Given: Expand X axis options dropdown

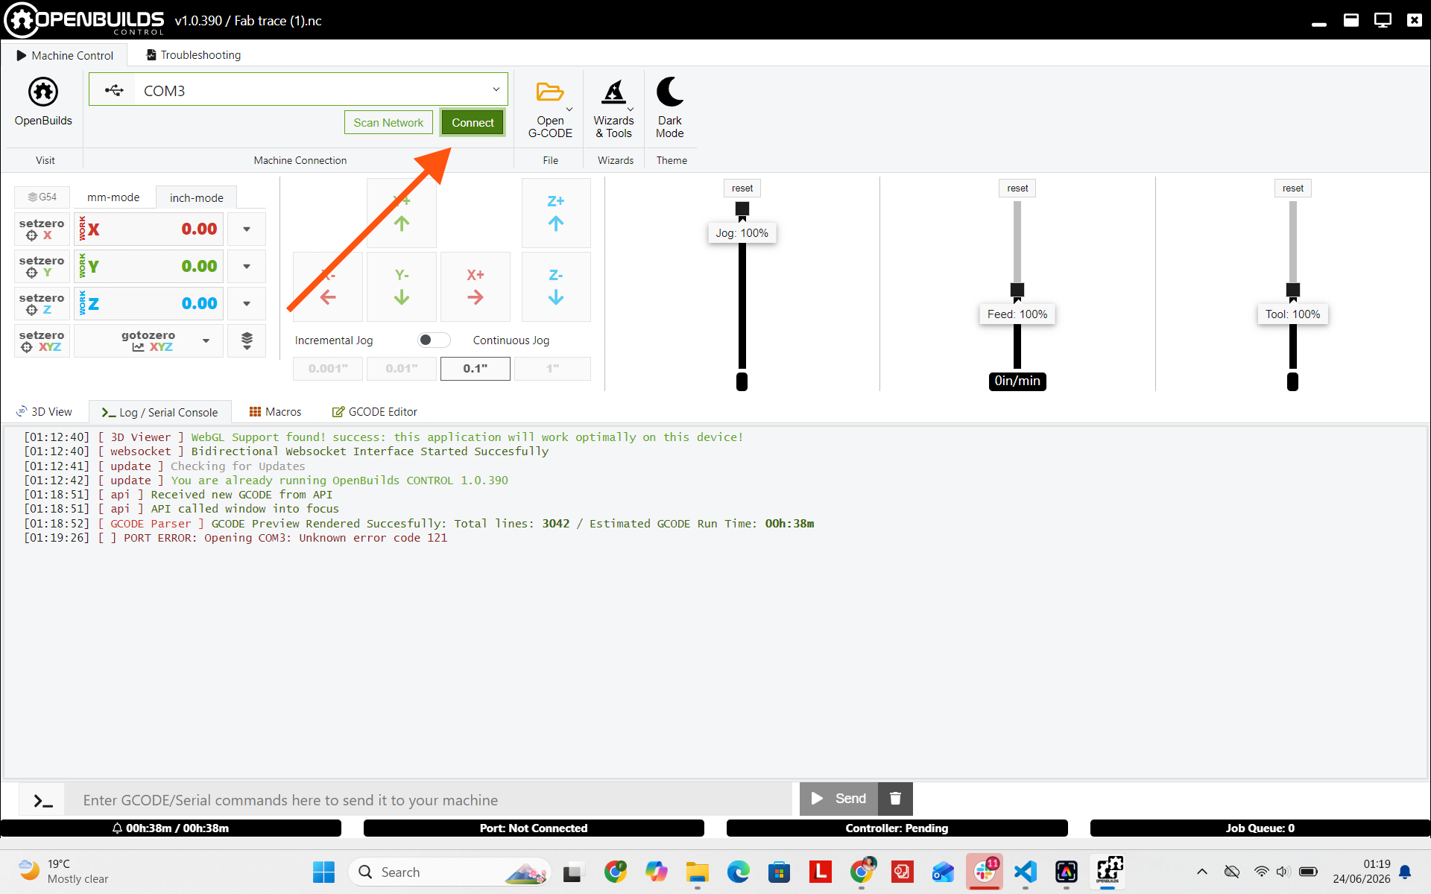Looking at the screenshot, I should [247, 229].
